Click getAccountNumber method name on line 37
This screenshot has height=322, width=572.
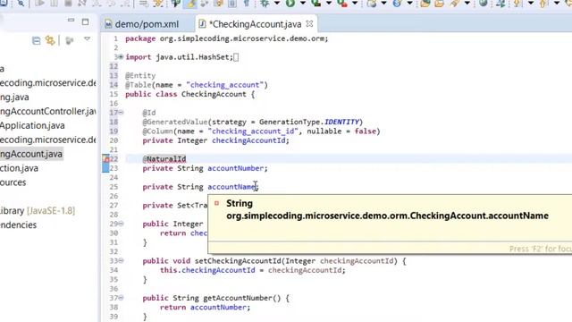click(238, 298)
